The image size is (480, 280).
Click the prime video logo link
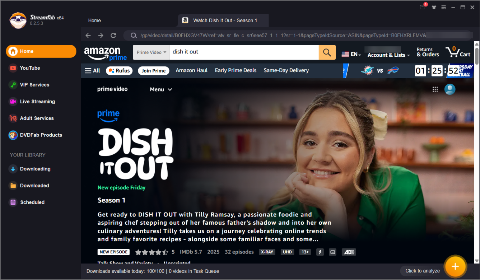tap(112, 89)
